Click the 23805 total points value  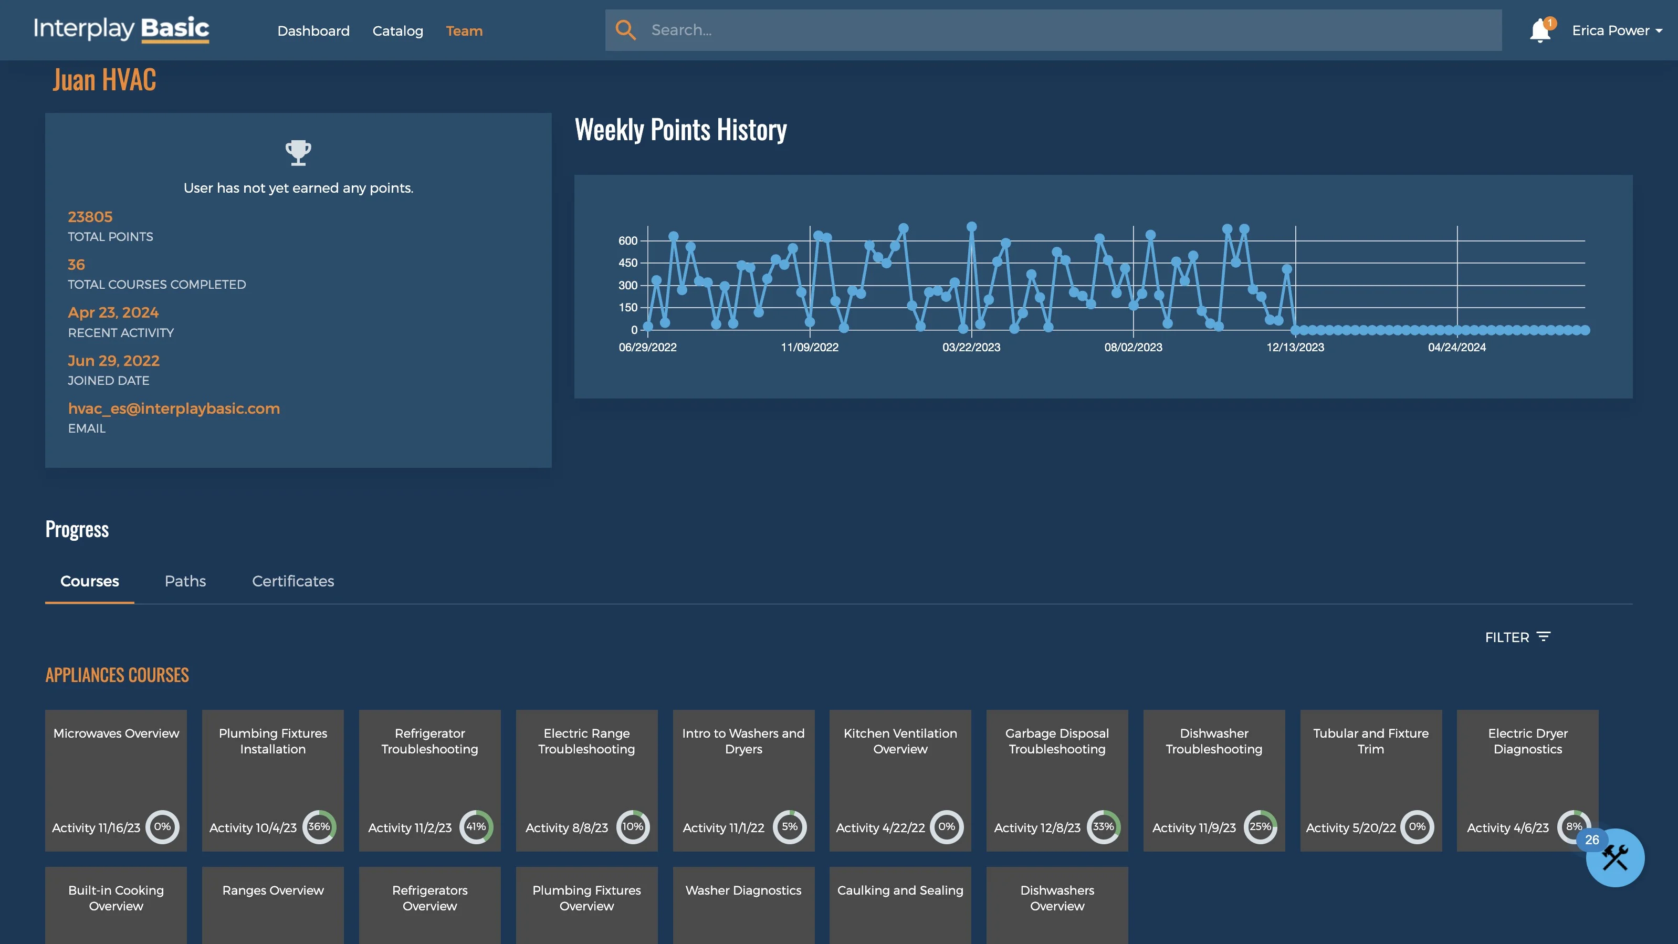pos(90,217)
